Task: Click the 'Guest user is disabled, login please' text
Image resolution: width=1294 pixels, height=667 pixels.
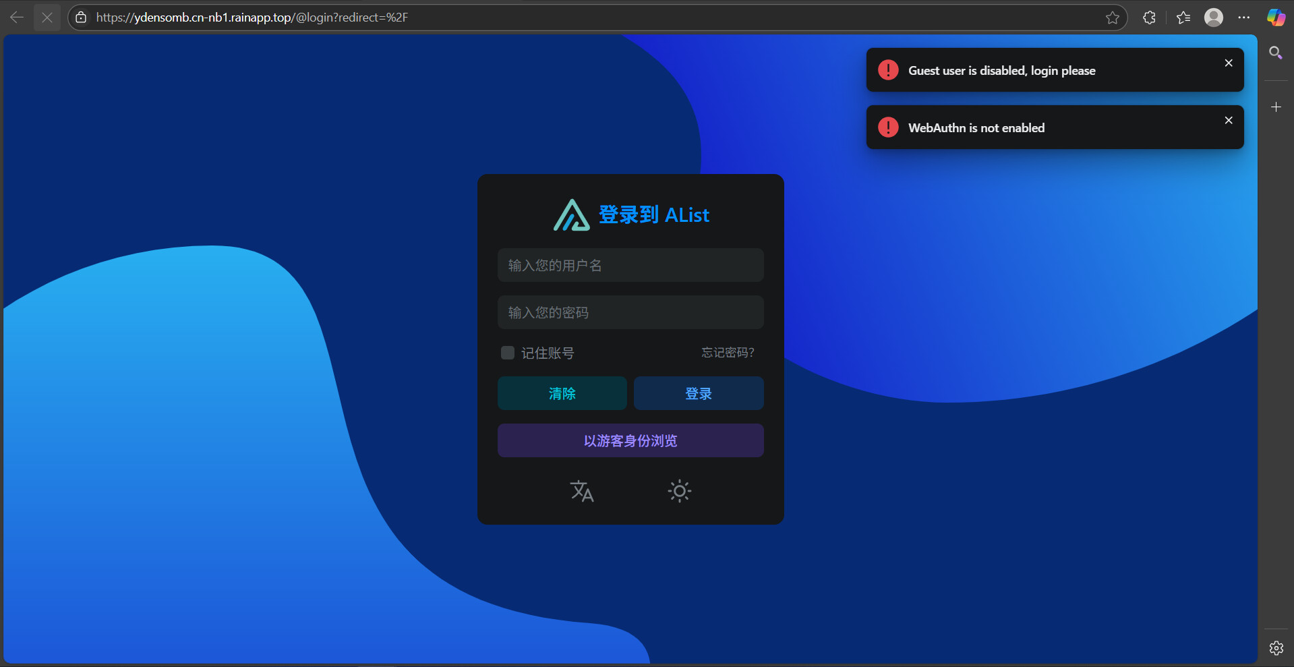Action: [1001, 71]
